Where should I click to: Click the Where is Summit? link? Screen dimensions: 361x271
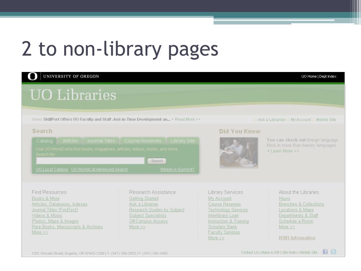[177, 169]
